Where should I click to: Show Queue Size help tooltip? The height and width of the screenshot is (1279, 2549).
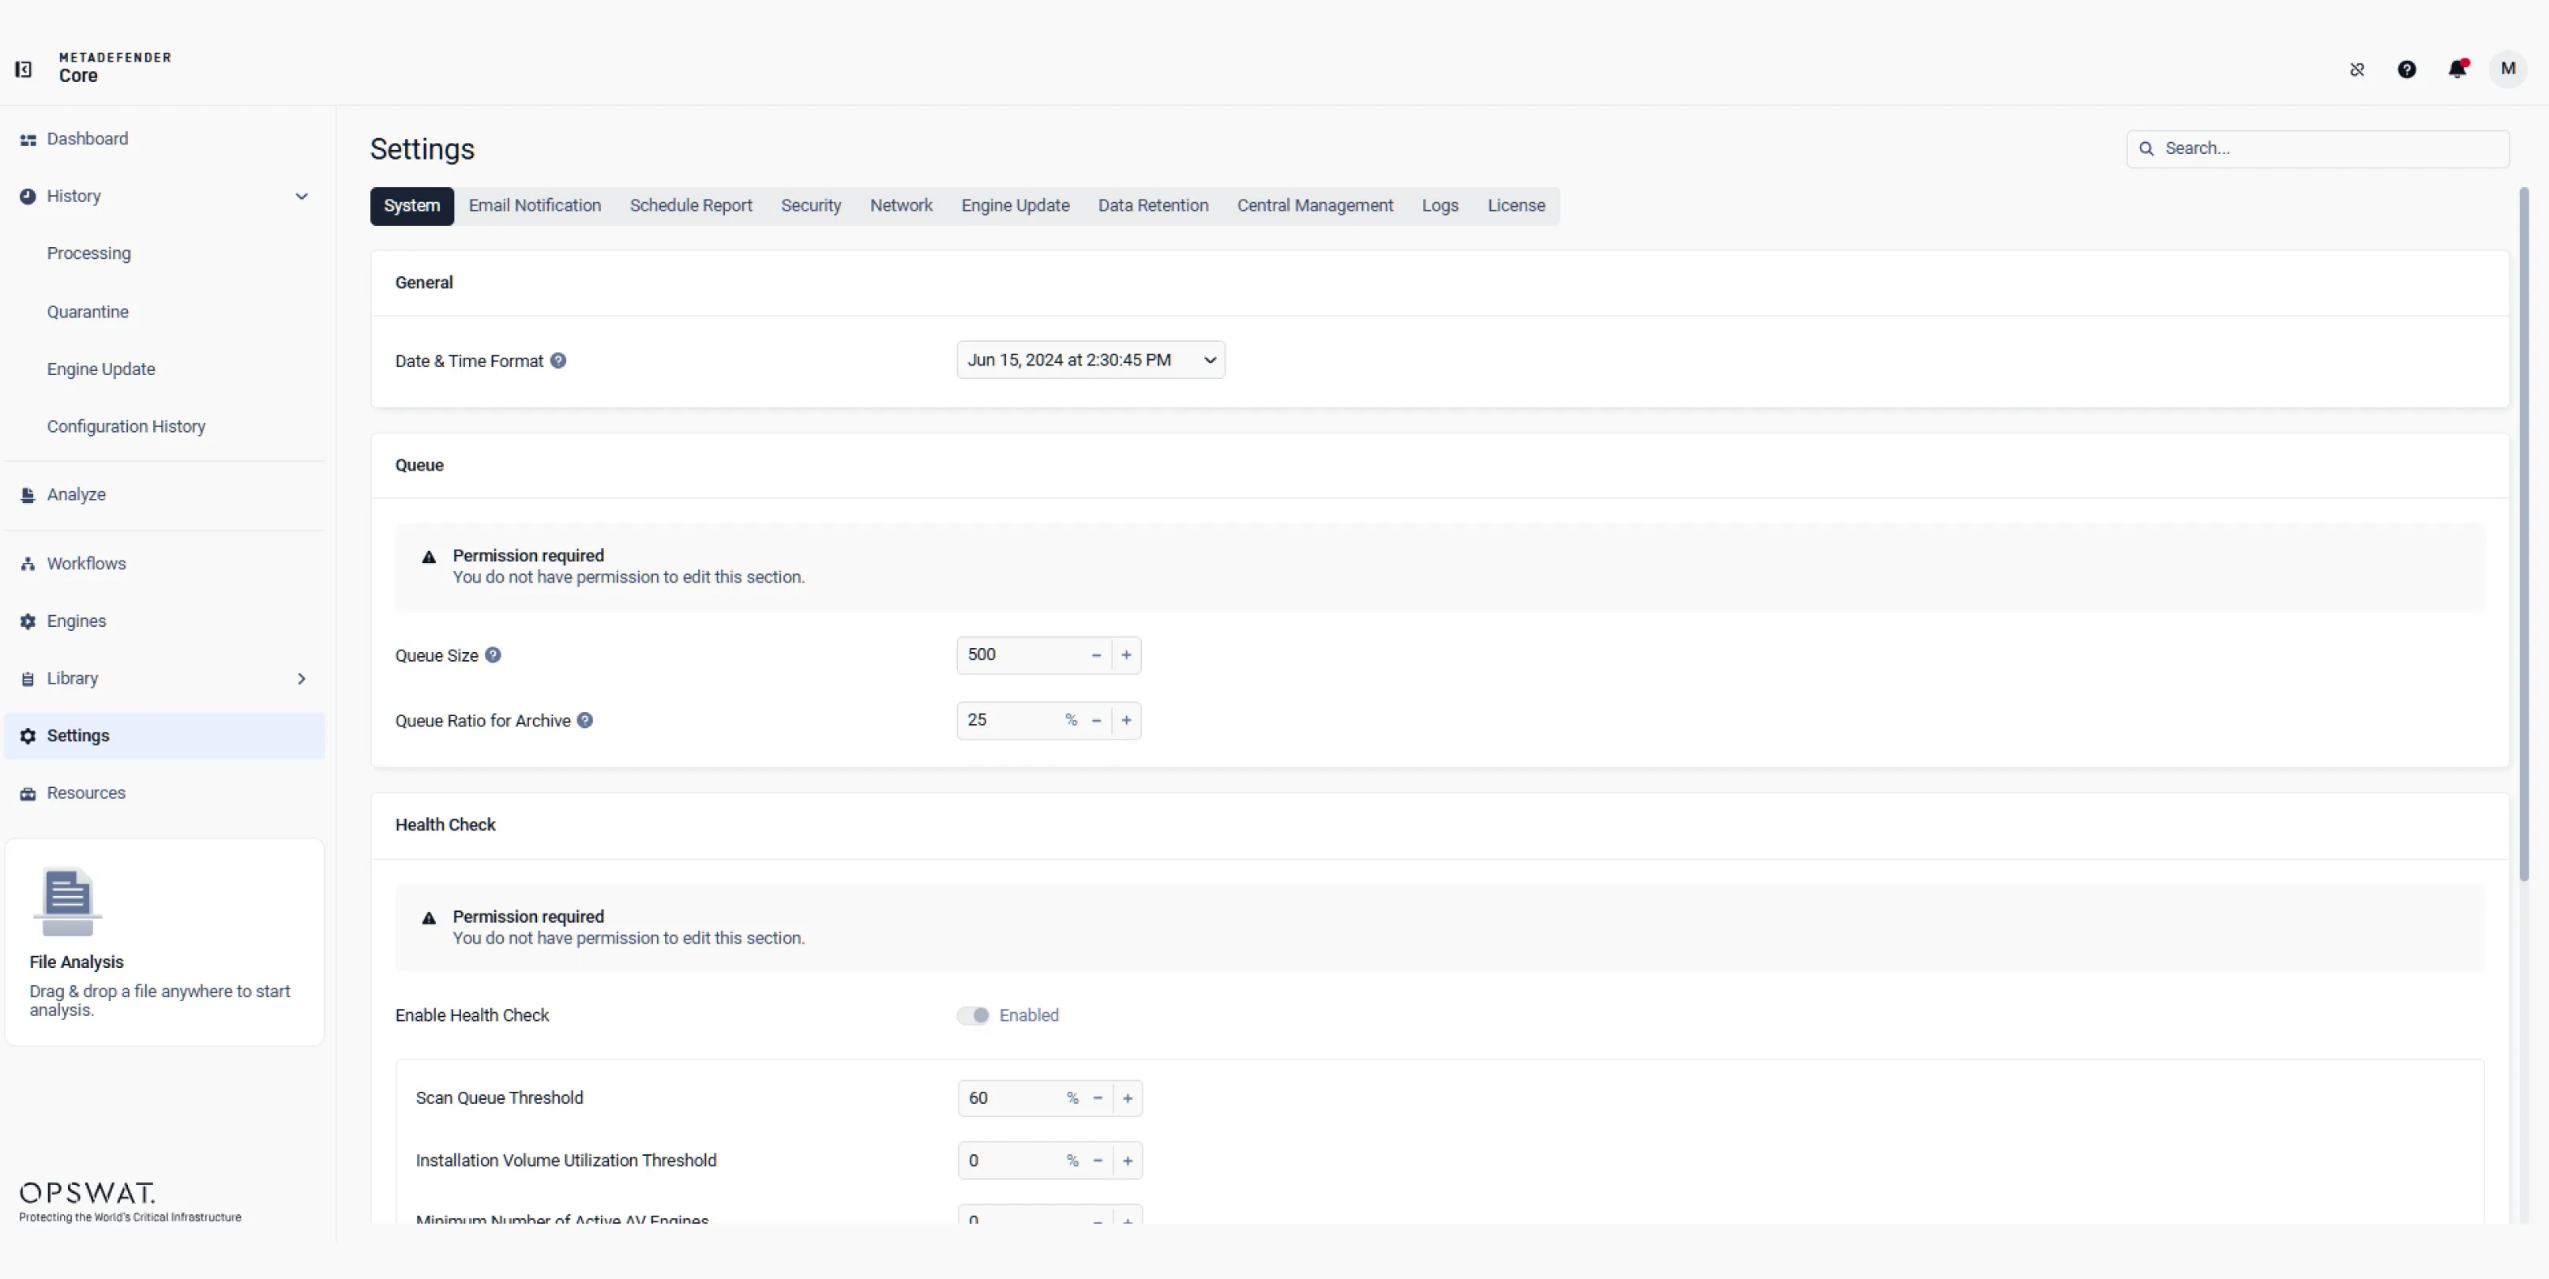click(493, 655)
